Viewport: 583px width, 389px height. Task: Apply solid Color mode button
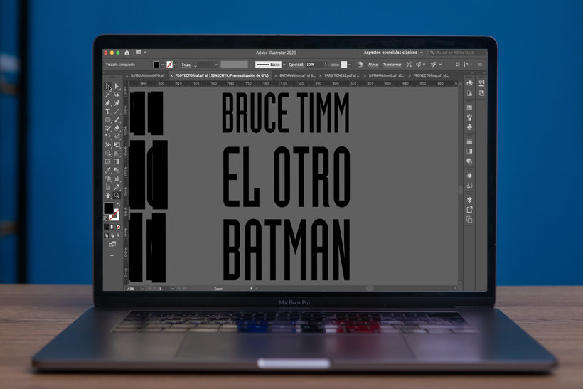[107, 227]
